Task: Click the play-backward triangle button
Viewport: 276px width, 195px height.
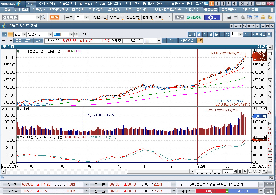Action: point(235,172)
